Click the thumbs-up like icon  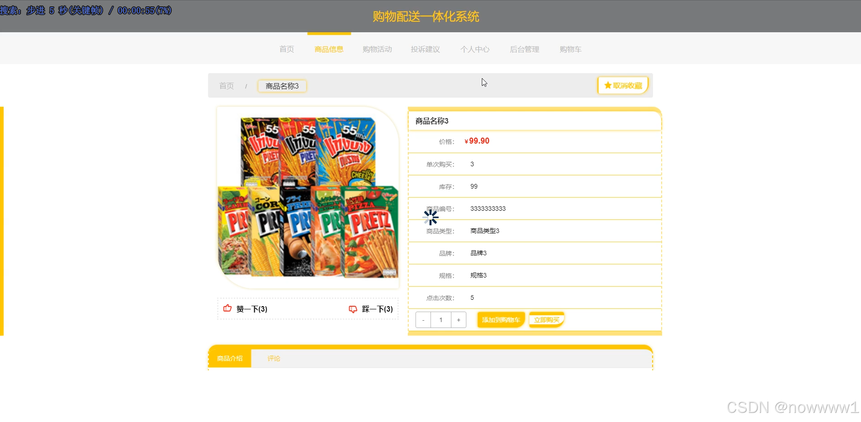point(228,308)
